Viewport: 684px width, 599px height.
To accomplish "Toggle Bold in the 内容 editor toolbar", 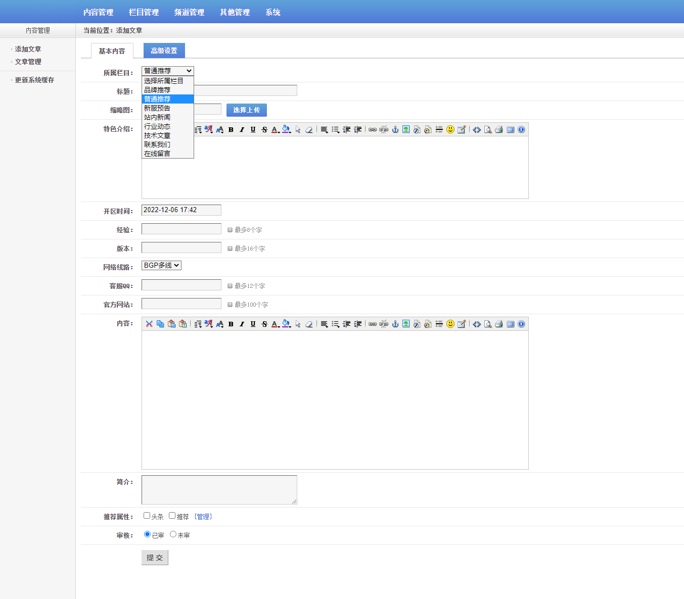I will point(231,324).
